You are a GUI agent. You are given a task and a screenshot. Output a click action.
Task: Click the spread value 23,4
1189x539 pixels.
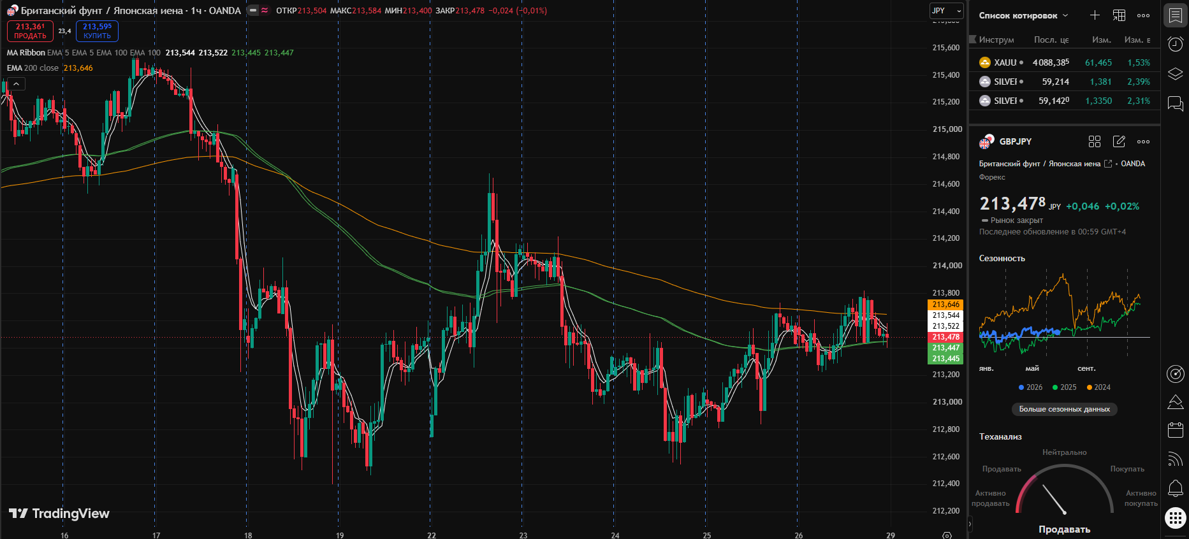pos(64,31)
